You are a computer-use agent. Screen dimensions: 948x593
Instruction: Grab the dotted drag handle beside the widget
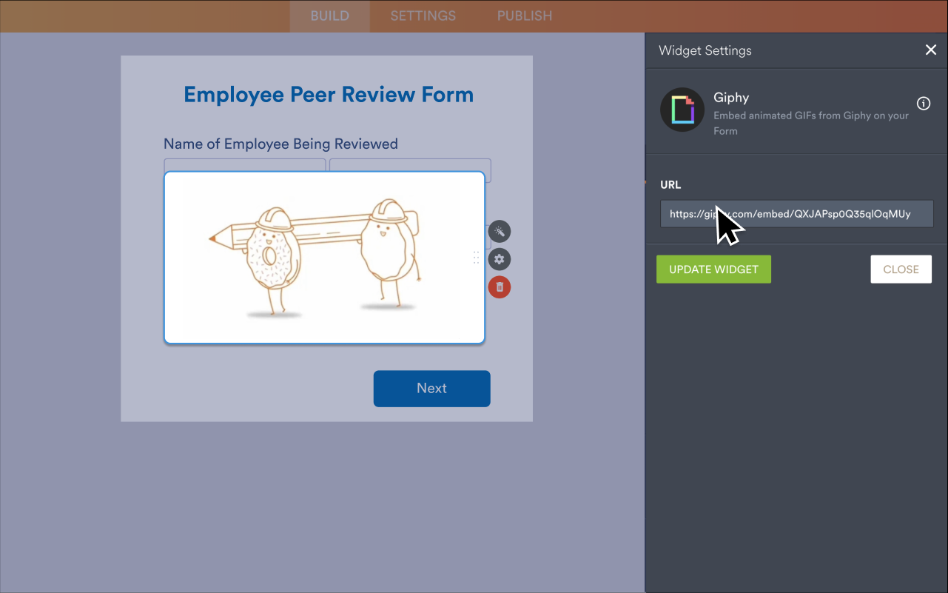click(476, 258)
